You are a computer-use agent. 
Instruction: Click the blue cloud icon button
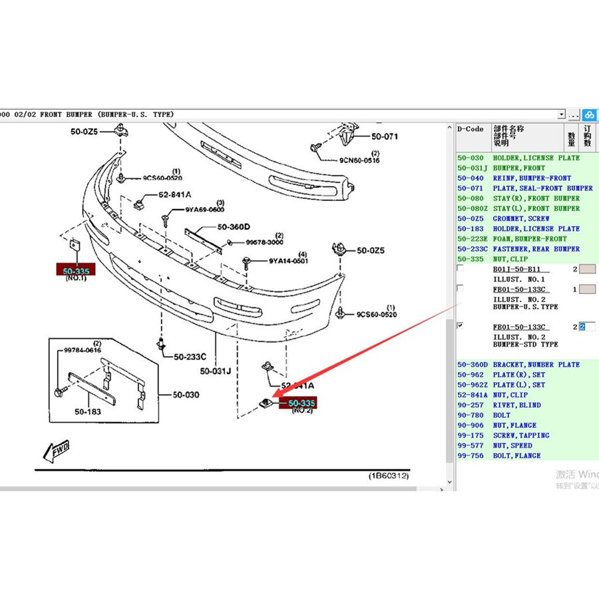click(x=591, y=114)
